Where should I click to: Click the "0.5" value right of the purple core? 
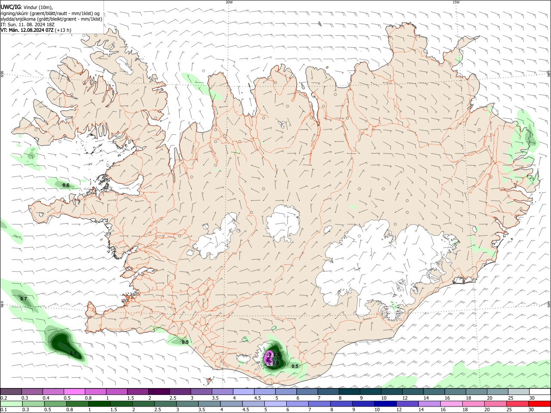tap(295, 367)
